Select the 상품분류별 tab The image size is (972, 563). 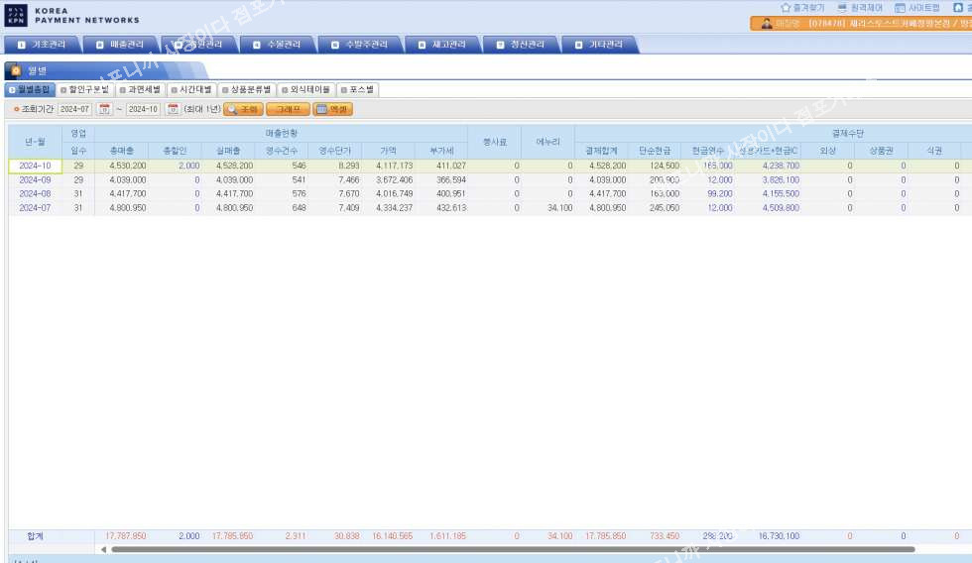pos(247,89)
